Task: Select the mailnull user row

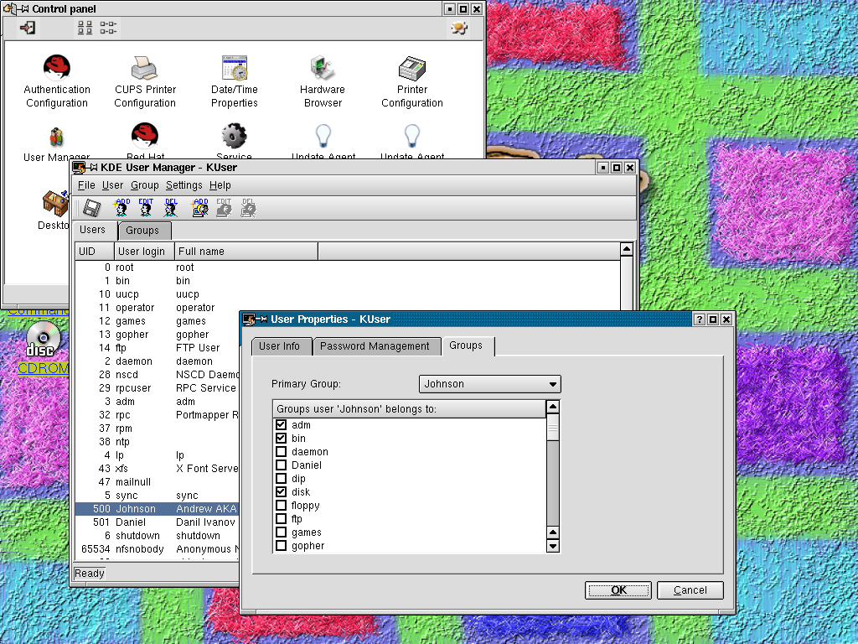Action: point(157,482)
